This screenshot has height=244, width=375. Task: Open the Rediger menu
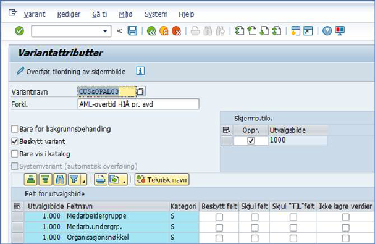point(69,14)
